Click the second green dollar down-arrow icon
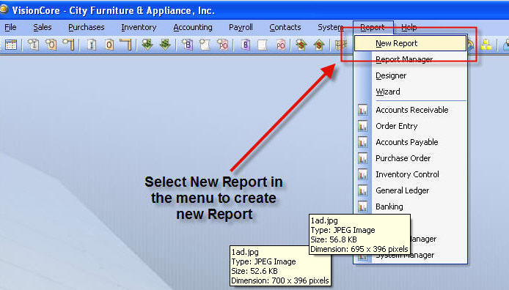509x290 pixels. [x=165, y=45]
